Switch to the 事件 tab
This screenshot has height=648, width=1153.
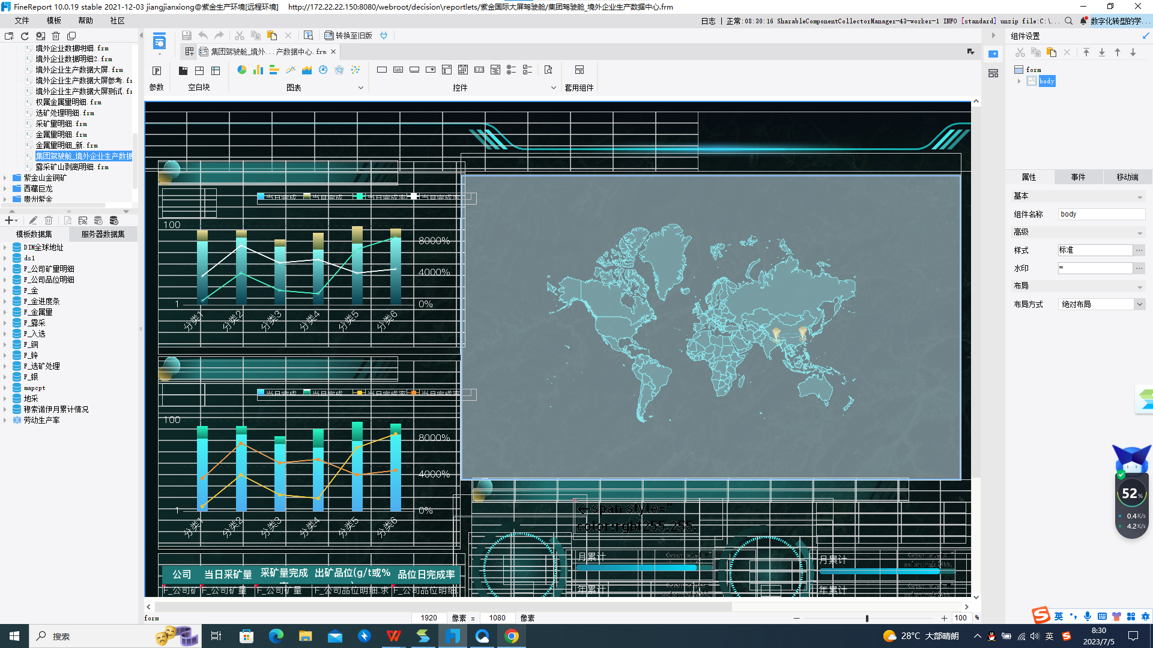1078,177
